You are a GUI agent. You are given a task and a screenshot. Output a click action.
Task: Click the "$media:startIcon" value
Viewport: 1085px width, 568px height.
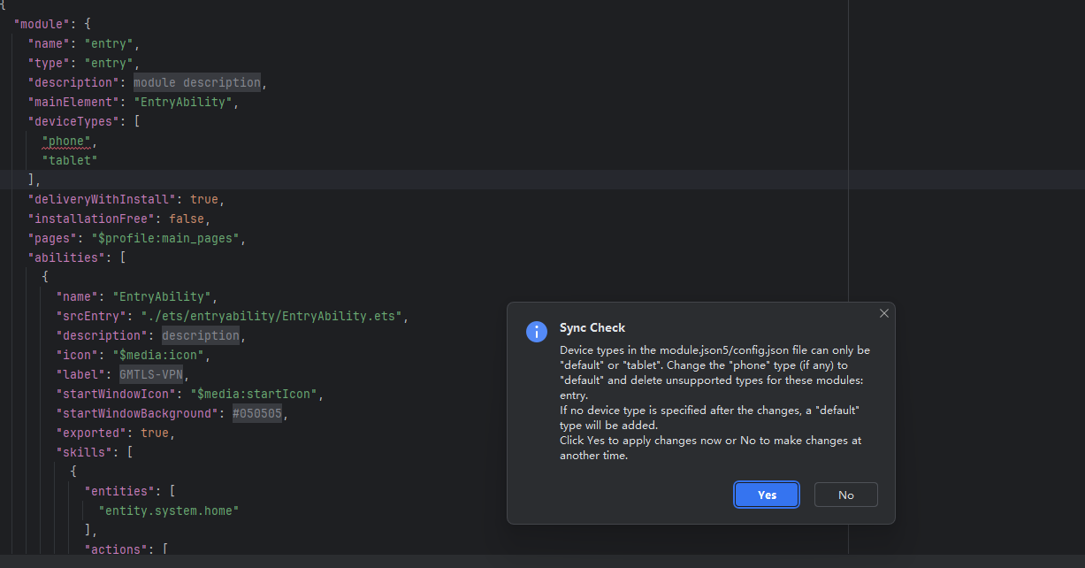248,394
